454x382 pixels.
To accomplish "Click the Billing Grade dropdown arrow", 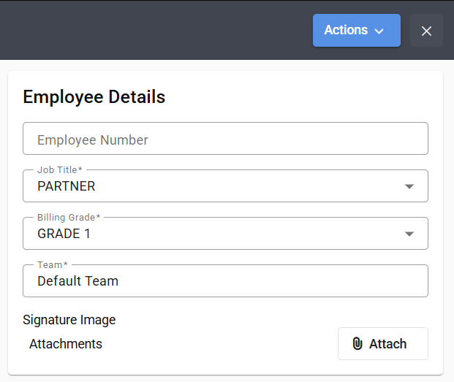I will [x=409, y=234].
